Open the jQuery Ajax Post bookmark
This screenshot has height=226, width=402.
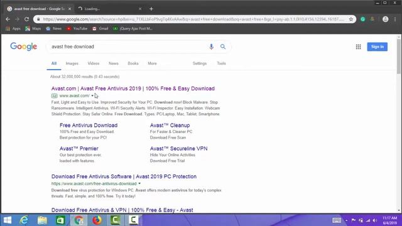[x=133, y=29]
